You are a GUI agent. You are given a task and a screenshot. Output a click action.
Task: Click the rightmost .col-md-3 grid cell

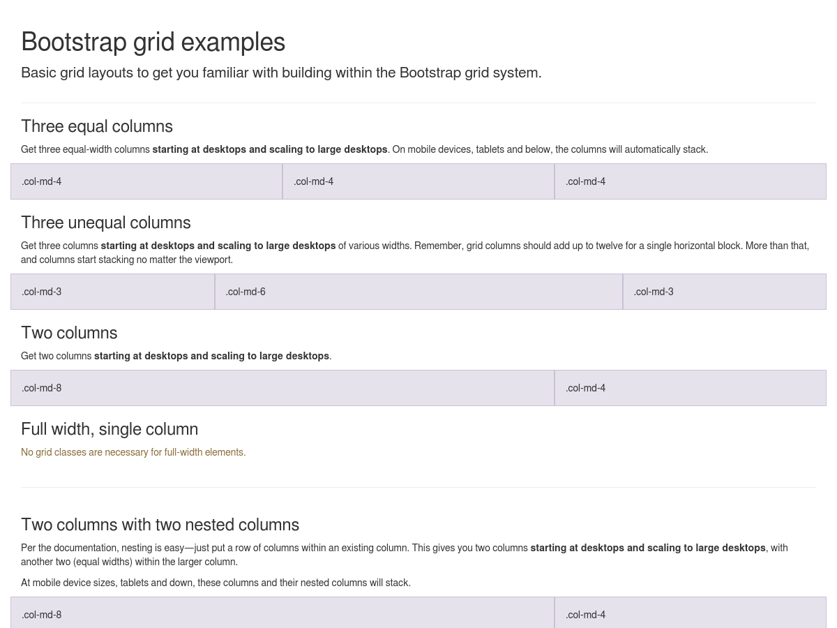click(724, 292)
